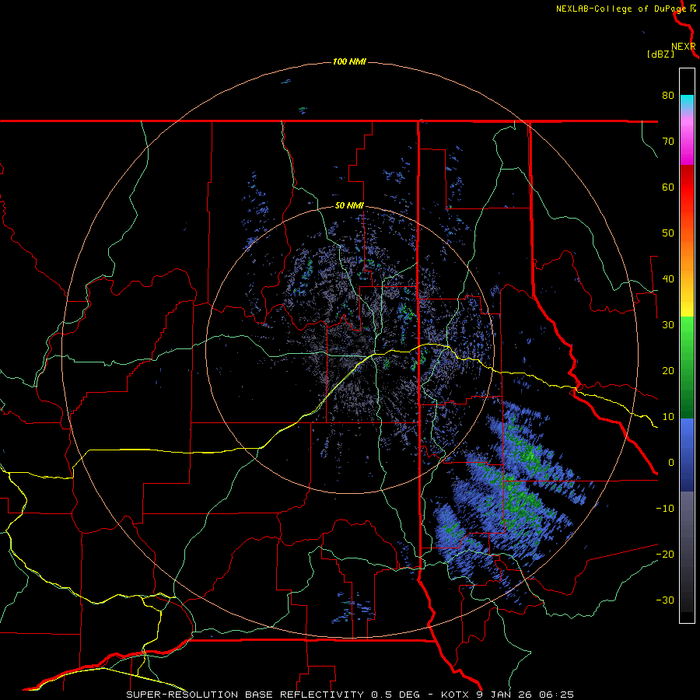The image size is (700, 700).
Task: Click the -20 value on the dBZ scale
Action: [665, 554]
